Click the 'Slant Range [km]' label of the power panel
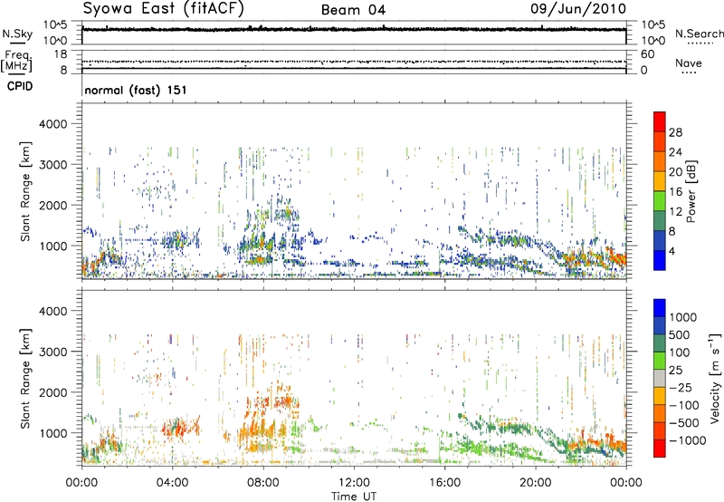The height and width of the screenshot is (502, 724). click(x=25, y=191)
